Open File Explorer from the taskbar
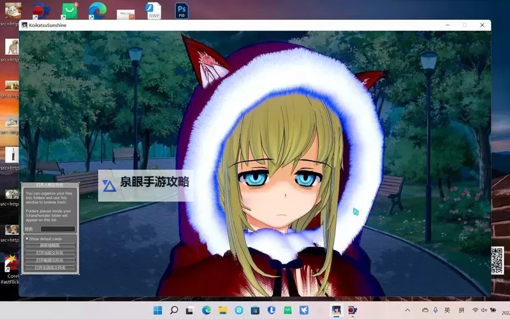Screen dimensions: 510x319 tap(222, 310)
